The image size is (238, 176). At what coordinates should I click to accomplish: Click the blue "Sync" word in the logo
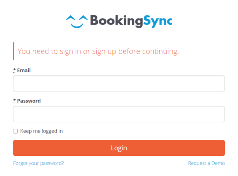coord(158,21)
